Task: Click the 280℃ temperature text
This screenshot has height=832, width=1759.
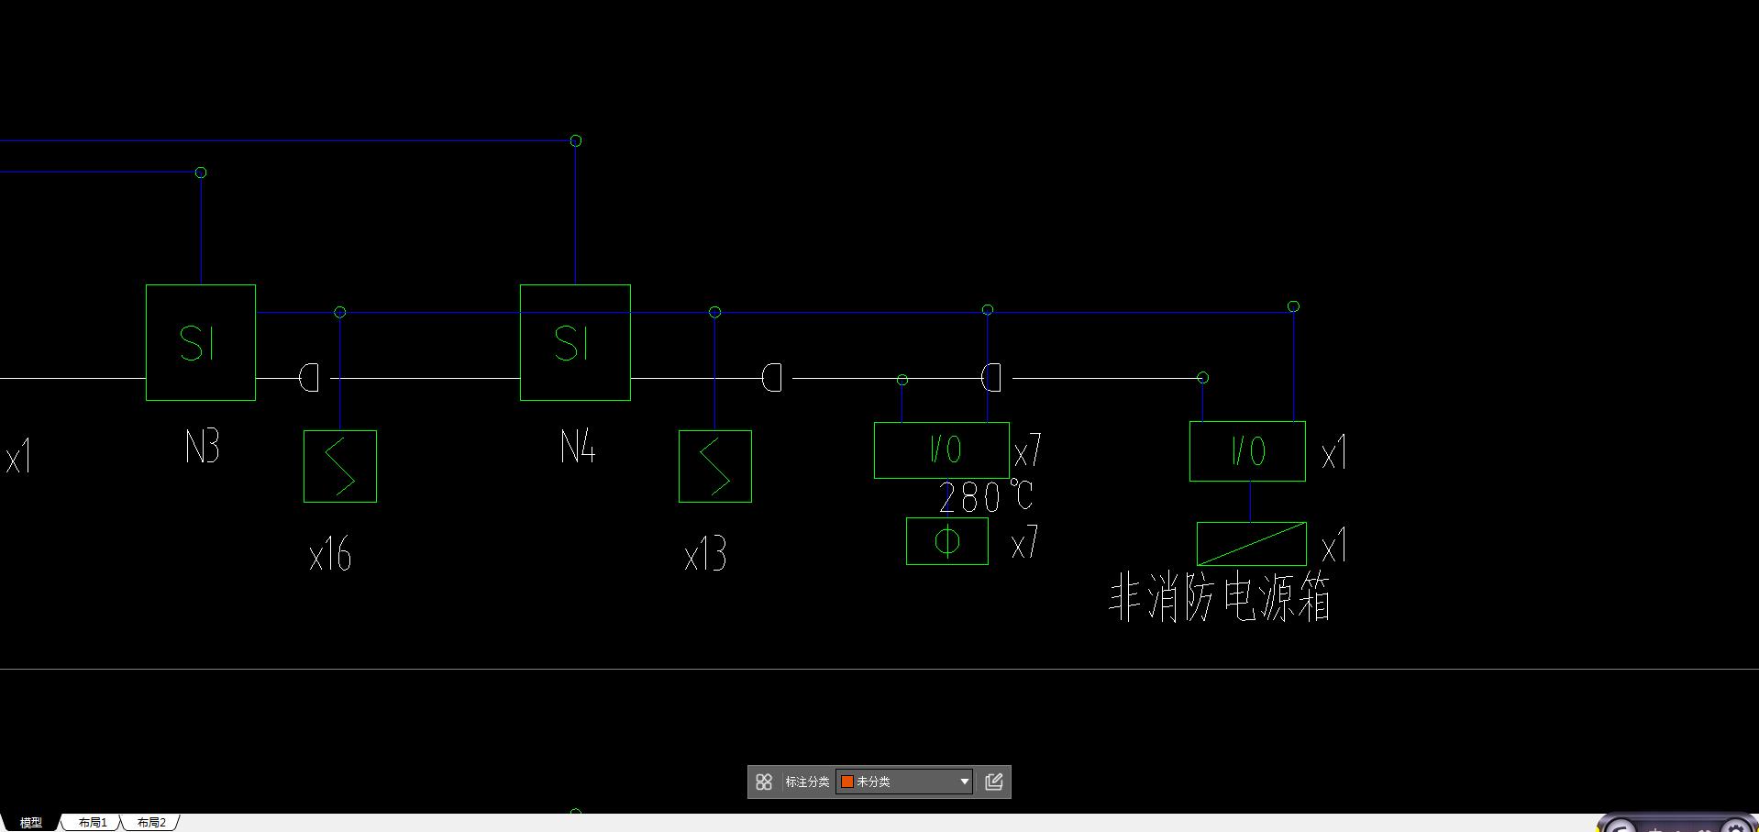Action: click(x=987, y=496)
